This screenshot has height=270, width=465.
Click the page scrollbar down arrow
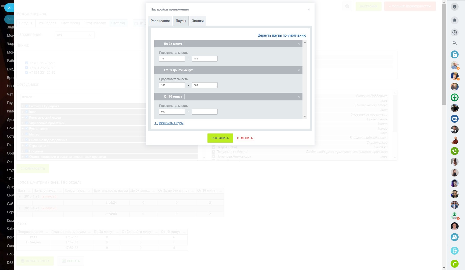[x=444, y=268]
